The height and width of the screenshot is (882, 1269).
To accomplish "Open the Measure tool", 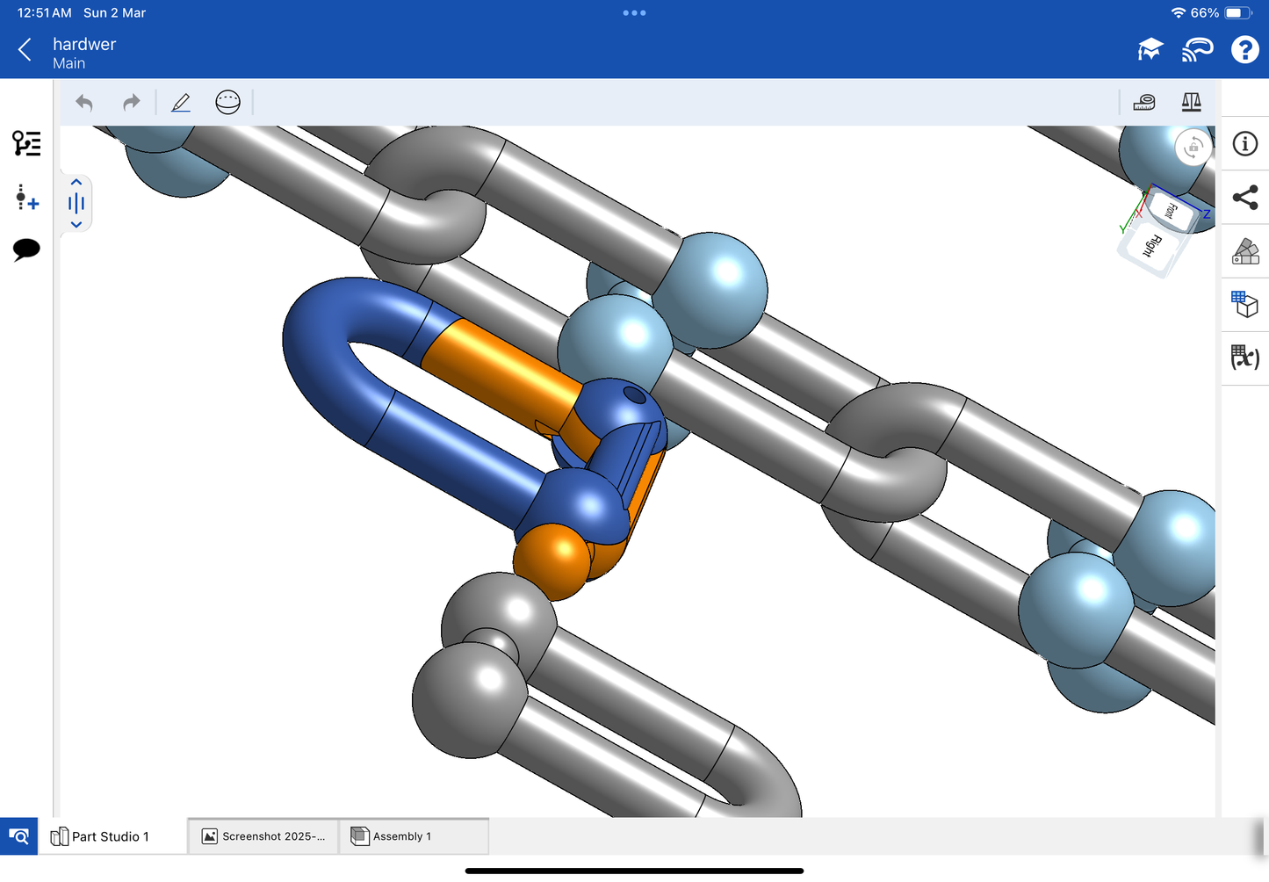I will (1143, 103).
